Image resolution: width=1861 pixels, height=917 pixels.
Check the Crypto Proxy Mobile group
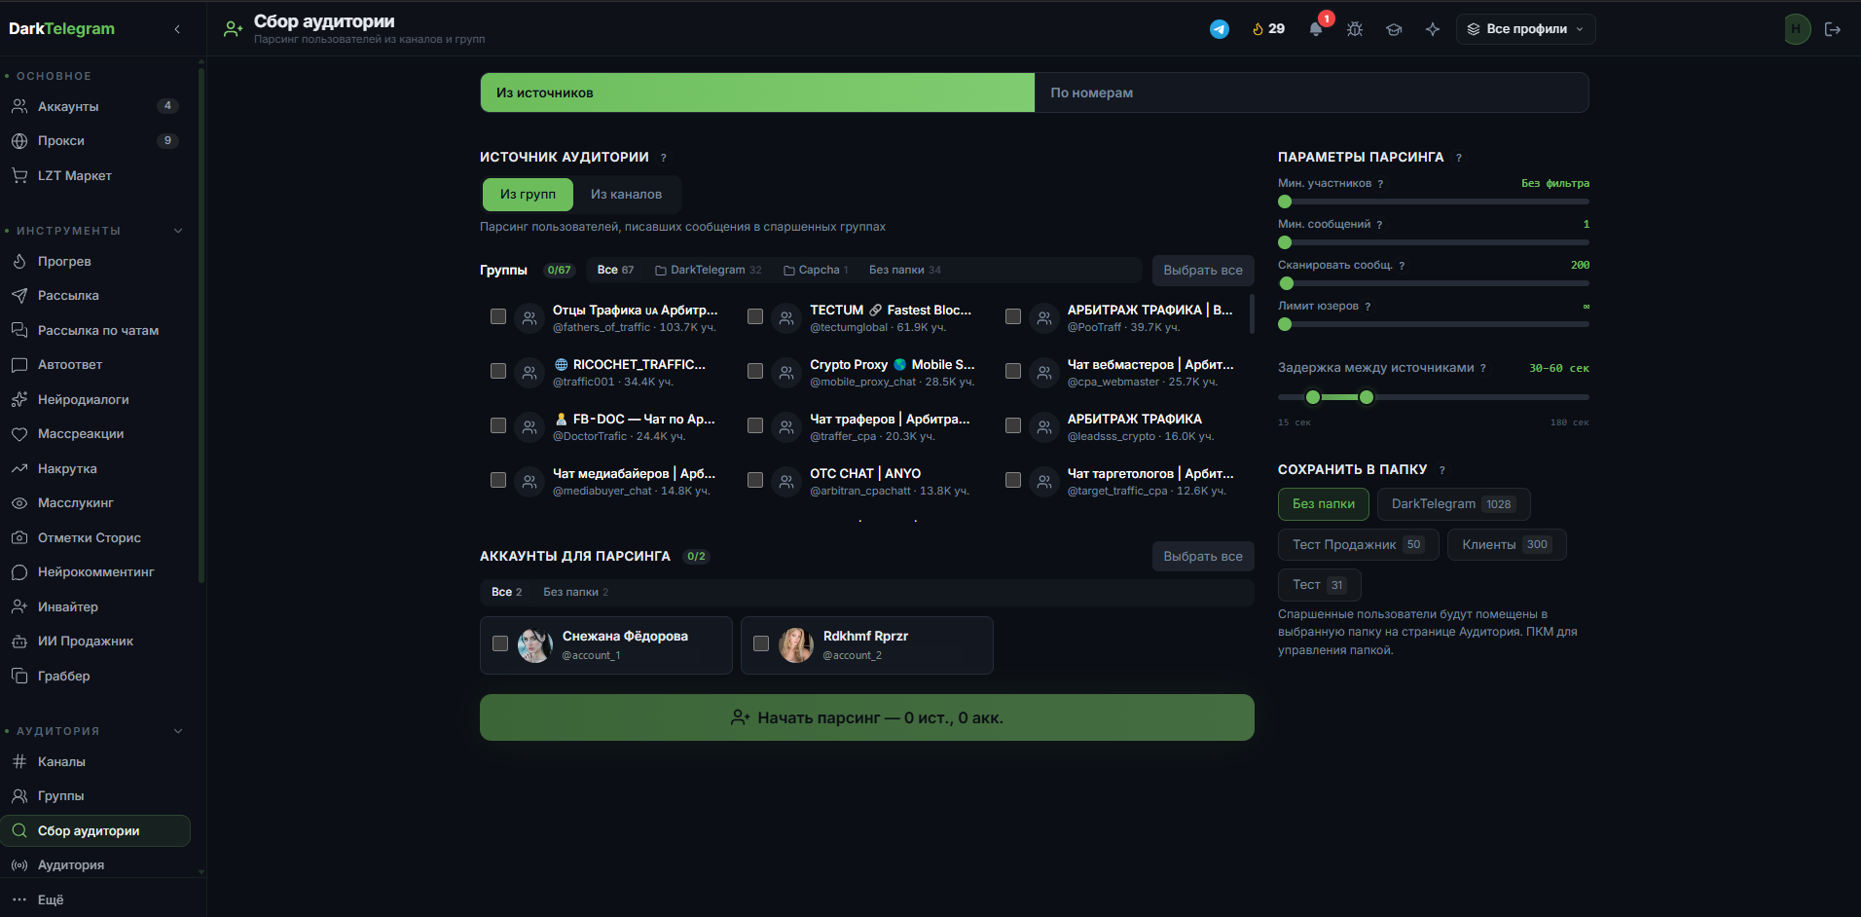point(755,371)
